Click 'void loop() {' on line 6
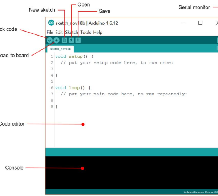Screen dimensions: 218x196 pos(73,88)
